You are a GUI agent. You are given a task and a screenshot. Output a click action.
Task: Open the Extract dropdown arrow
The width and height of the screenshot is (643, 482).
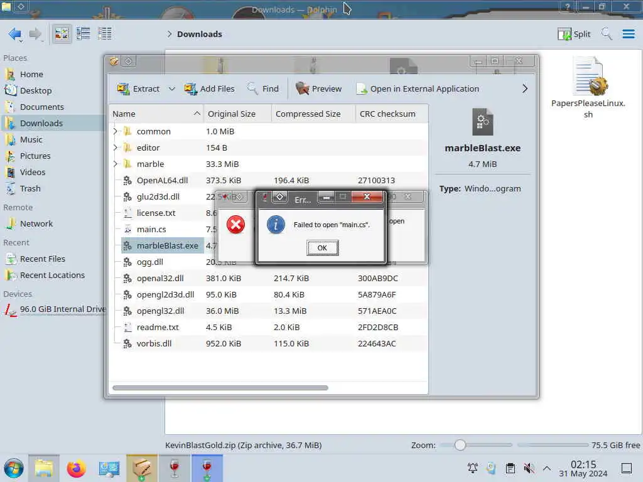[172, 88]
